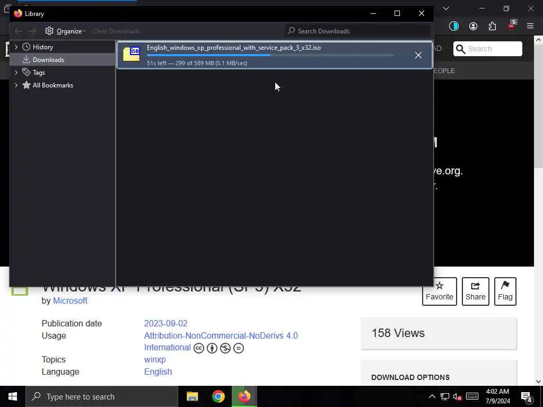Select Downloads in the sidebar

48,59
